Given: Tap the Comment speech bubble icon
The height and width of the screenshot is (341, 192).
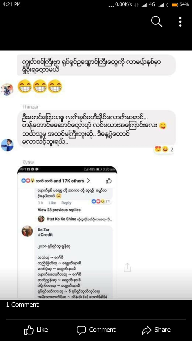Looking at the screenshot, I should pyautogui.click(x=81, y=330).
